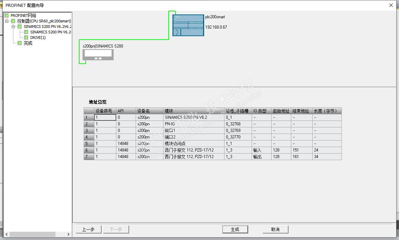Click the length 34 cell

[x=327, y=157]
